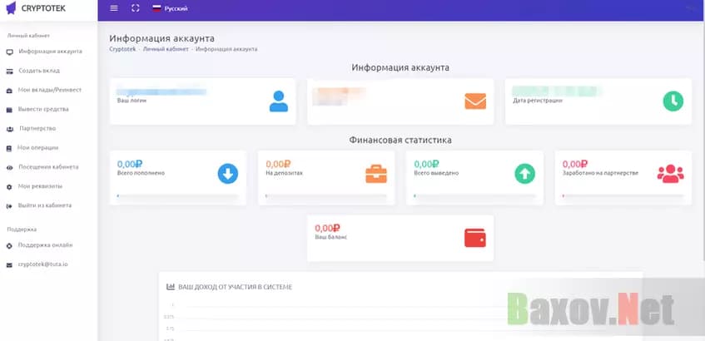Click the card icon beside Создать вклад
The width and height of the screenshot is (705, 341).
coord(9,72)
